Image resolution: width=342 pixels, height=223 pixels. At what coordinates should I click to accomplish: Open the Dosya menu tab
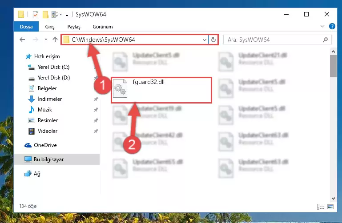click(x=26, y=27)
